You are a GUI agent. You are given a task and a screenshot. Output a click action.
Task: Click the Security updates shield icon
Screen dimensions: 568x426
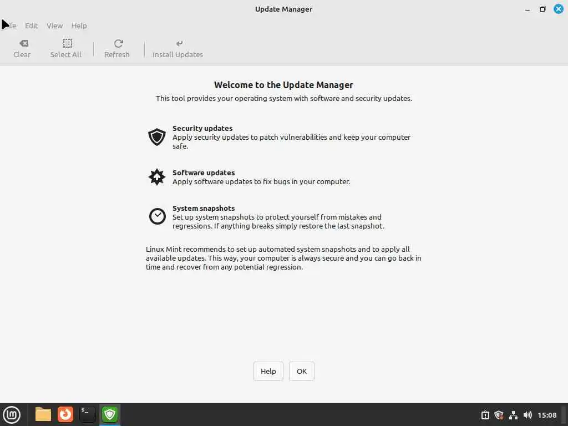click(x=157, y=137)
